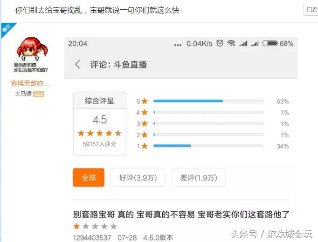Click the 4-star rating bar at 1%
The image size is (318, 242).
[208, 112]
